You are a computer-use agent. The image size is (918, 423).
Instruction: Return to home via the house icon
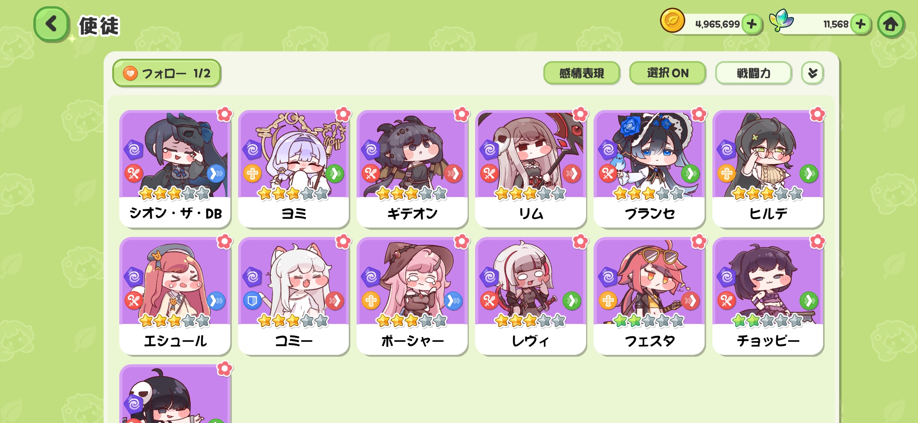click(x=891, y=24)
